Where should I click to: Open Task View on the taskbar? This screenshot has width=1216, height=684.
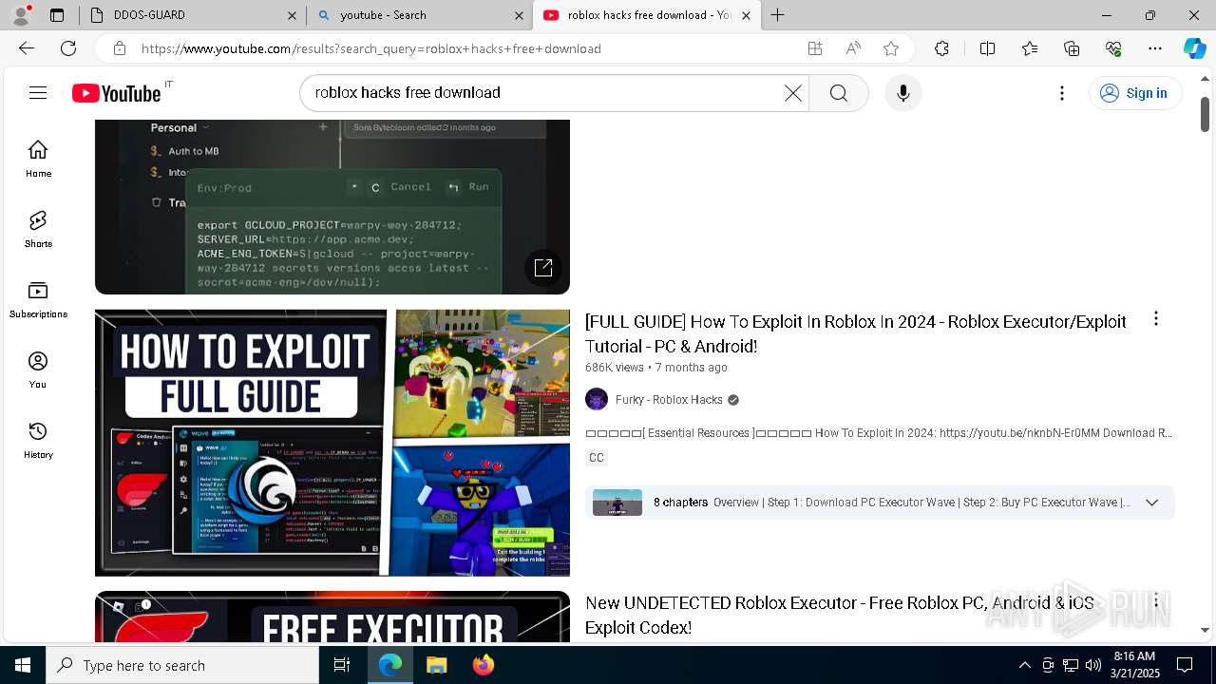(x=342, y=665)
